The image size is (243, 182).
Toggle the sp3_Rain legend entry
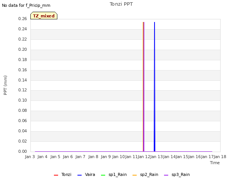click(177, 174)
